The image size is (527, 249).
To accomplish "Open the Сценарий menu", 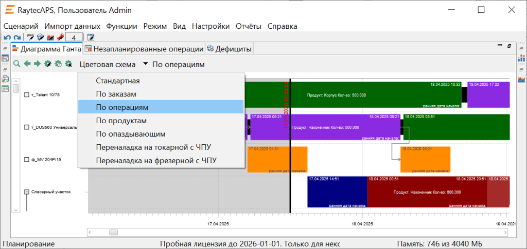I will point(21,26).
